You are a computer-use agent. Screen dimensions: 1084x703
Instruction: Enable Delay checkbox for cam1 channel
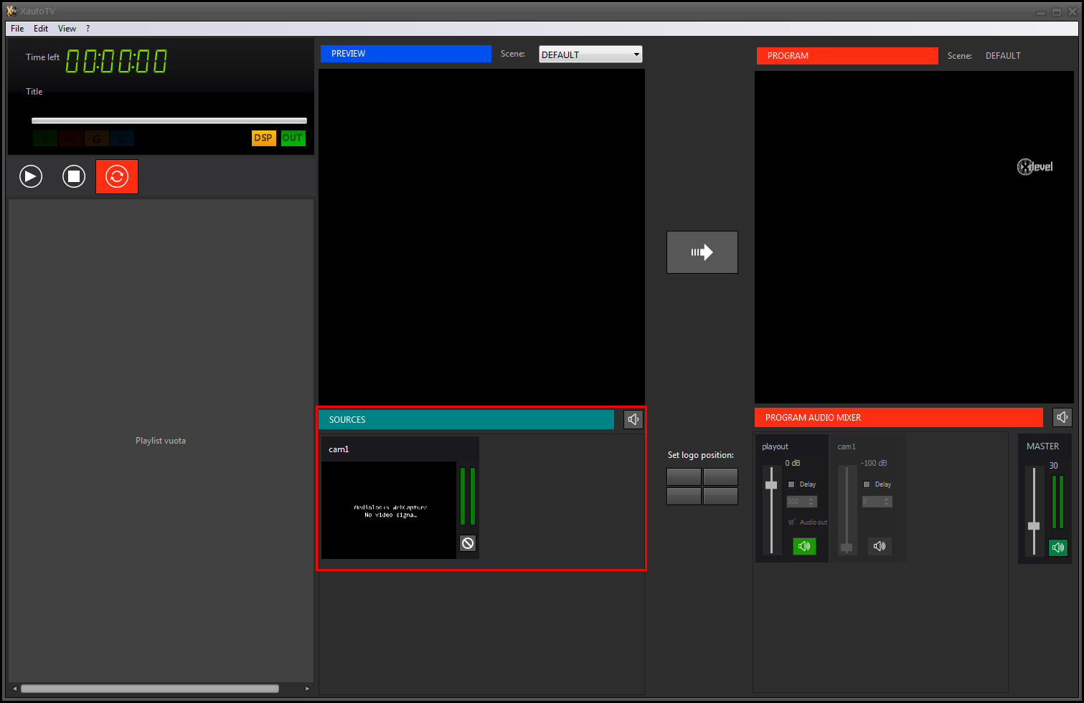click(867, 484)
